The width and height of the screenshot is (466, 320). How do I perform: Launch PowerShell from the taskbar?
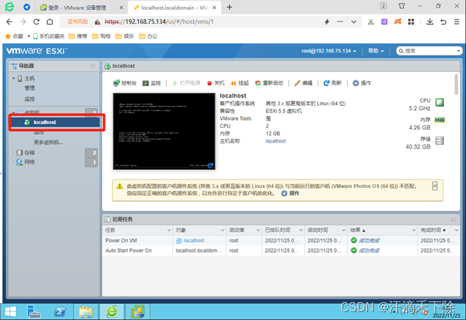click(60, 312)
